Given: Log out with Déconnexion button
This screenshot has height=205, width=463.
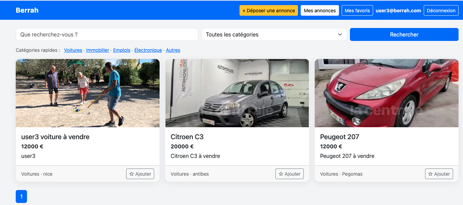Looking at the screenshot, I should pyautogui.click(x=441, y=11).
